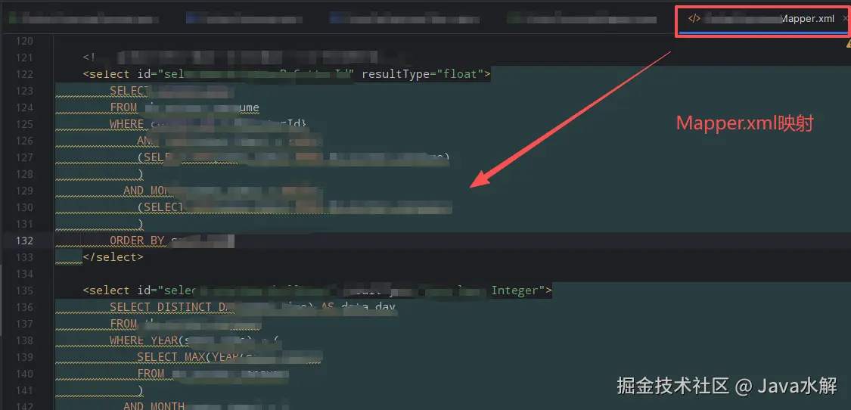Click the XML file icon on the Mapper.xml tab
The height and width of the screenshot is (410, 851).
click(694, 18)
